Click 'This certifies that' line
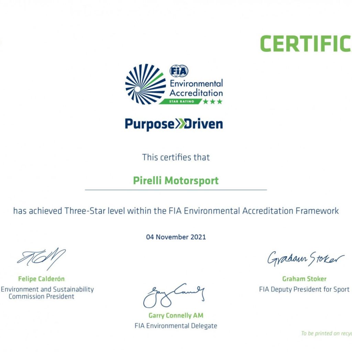This screenshot has height=352, width=352. click(176, 157)
